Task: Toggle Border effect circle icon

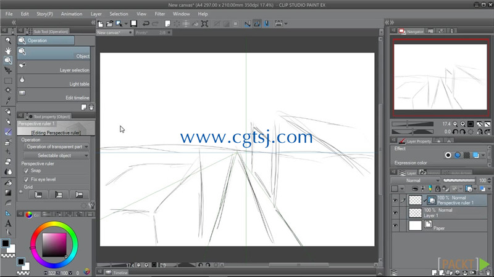Action: click(x=448, y=155)
